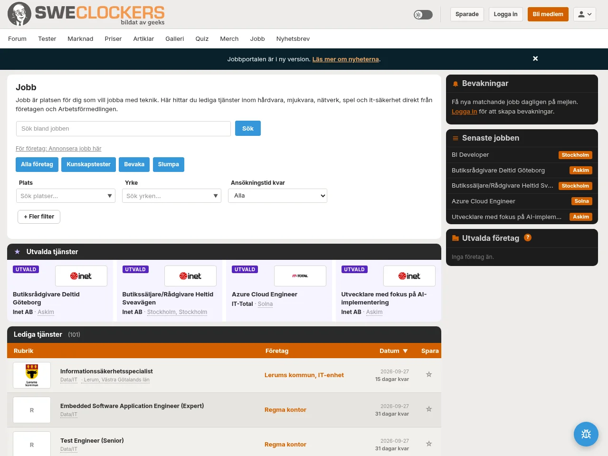This screenshot has width=608, height=456.
Task: Open the Galleri menu item
Action: pos(175,38)
